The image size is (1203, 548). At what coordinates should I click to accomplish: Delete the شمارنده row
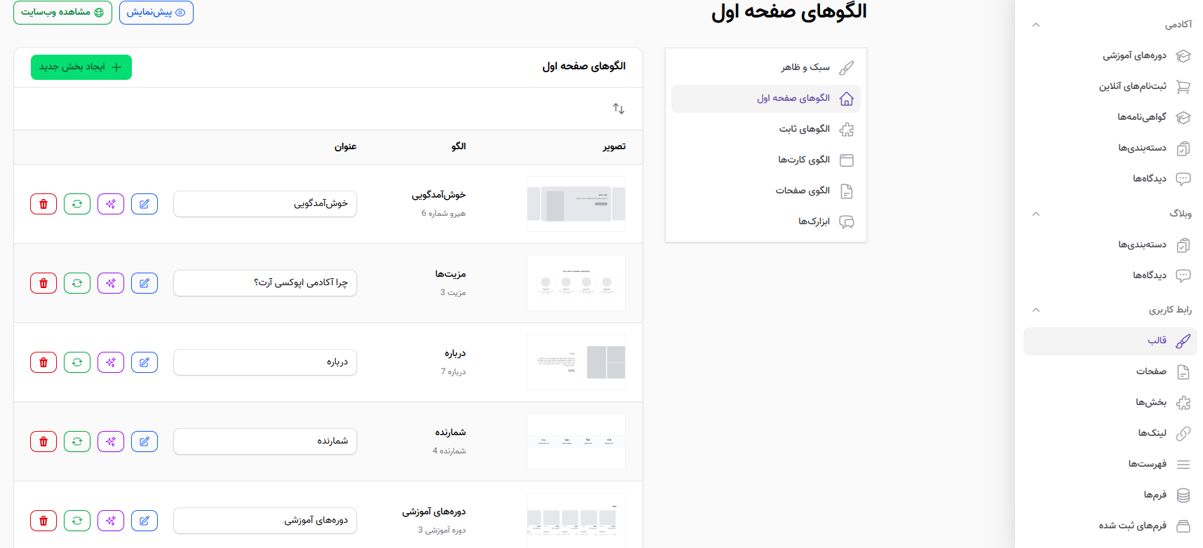pyautogui.click(x=43, y=441)
